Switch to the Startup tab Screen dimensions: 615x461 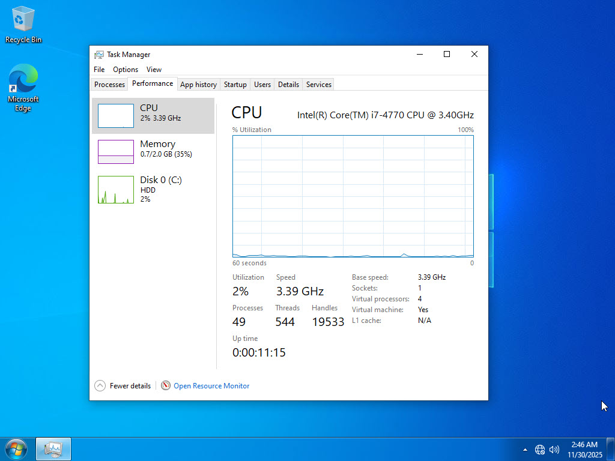(x=235, y=85)
